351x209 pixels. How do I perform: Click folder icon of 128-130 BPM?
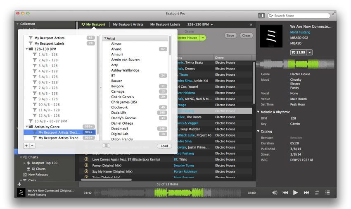click(x=31, y=49)
